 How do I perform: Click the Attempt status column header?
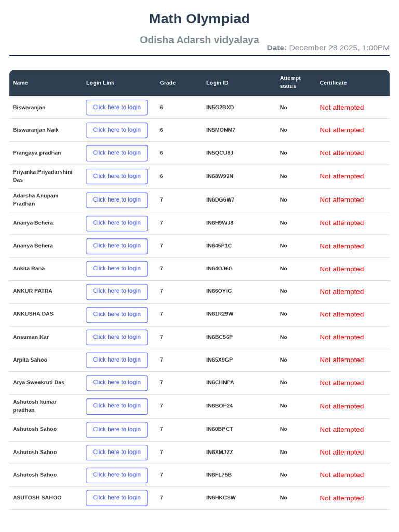point(290,83)
